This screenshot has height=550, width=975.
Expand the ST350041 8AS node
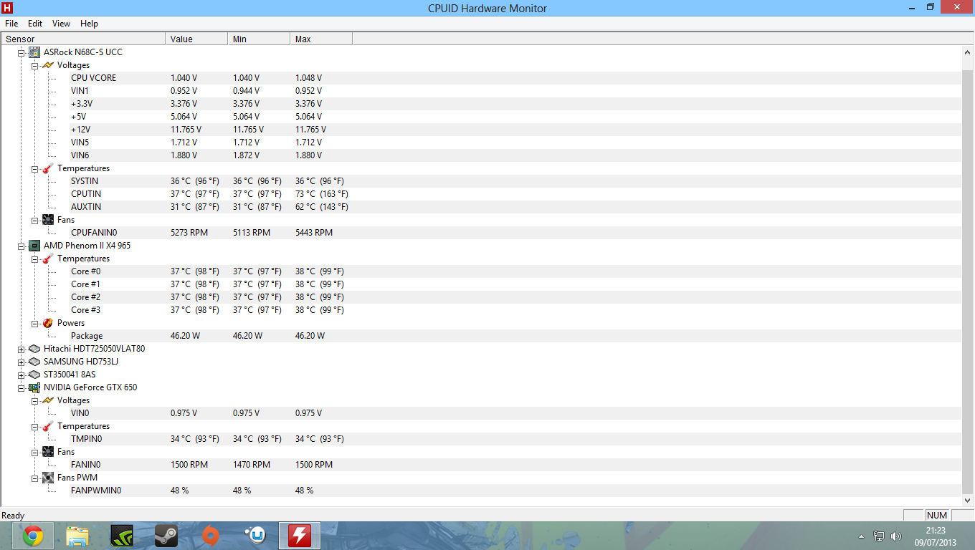22,375
